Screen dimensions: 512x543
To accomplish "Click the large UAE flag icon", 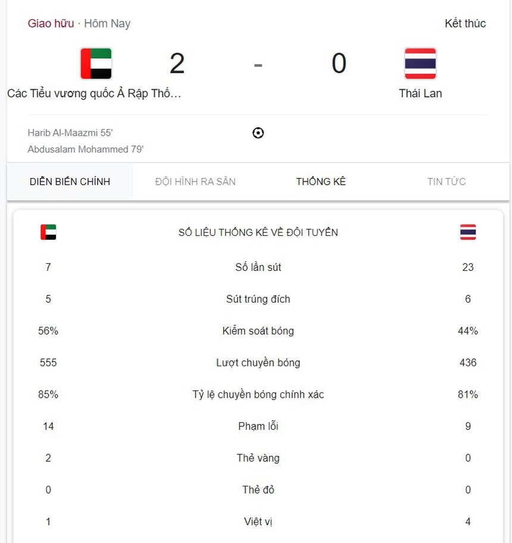I will pos(96,64).
